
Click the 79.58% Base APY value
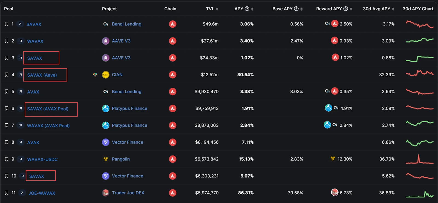coord(295,193)
